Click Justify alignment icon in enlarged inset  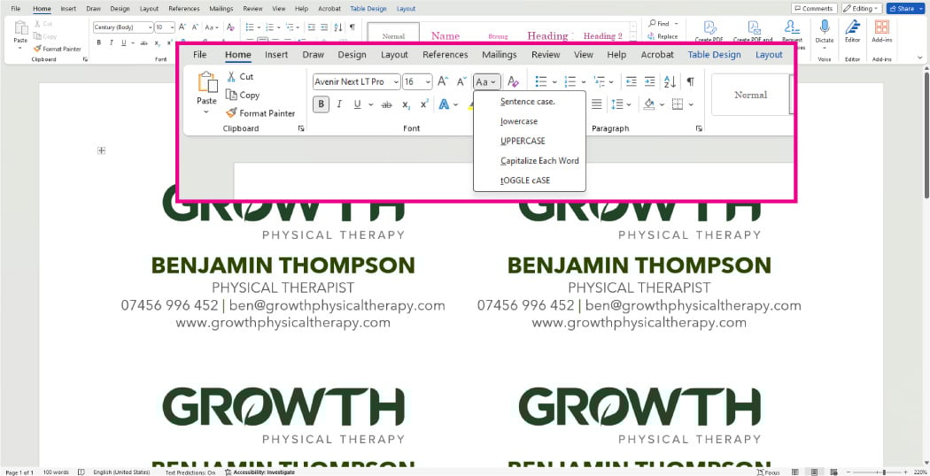[597, 104]
